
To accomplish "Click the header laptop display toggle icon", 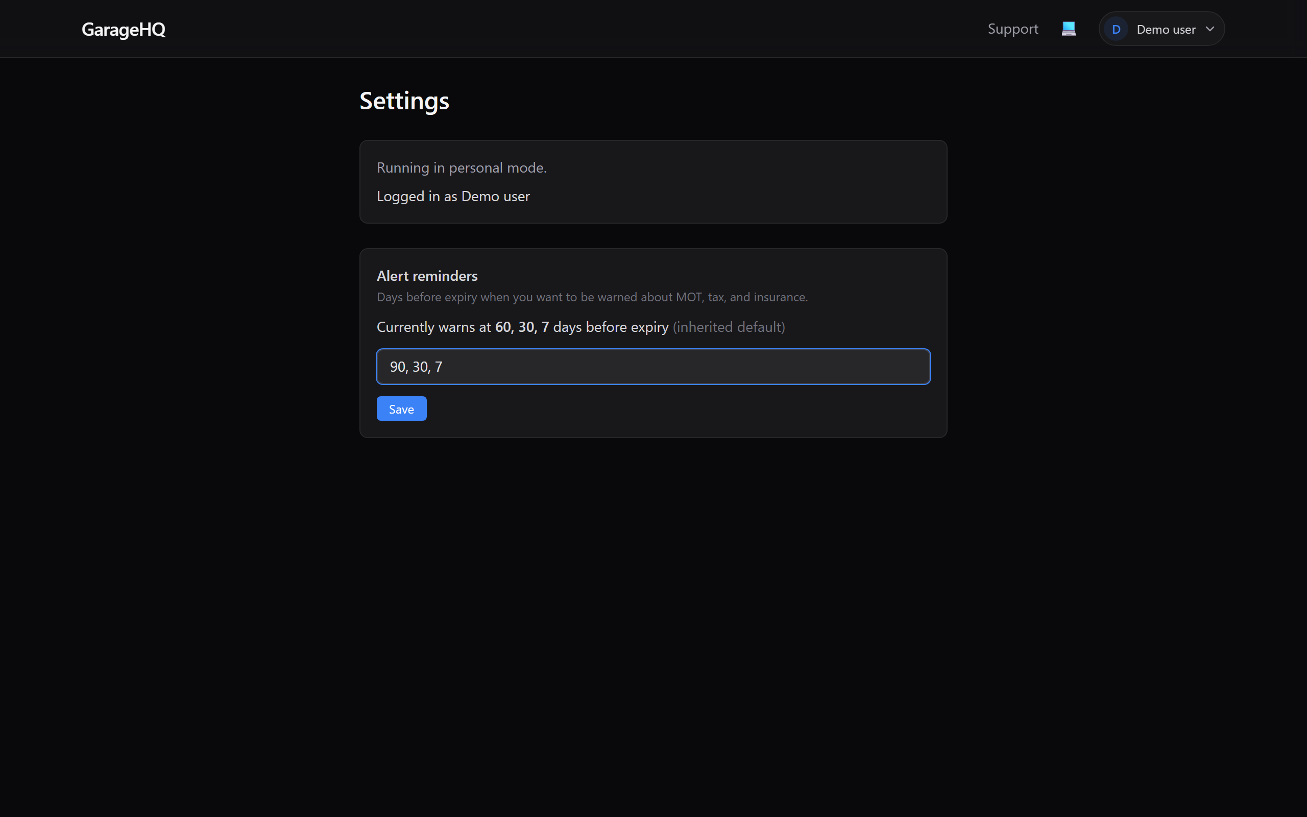I will coord(1068,28).
